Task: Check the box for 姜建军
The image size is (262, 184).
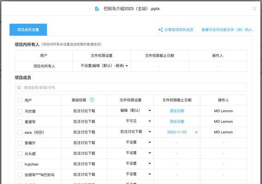Action: coord(20,122)
